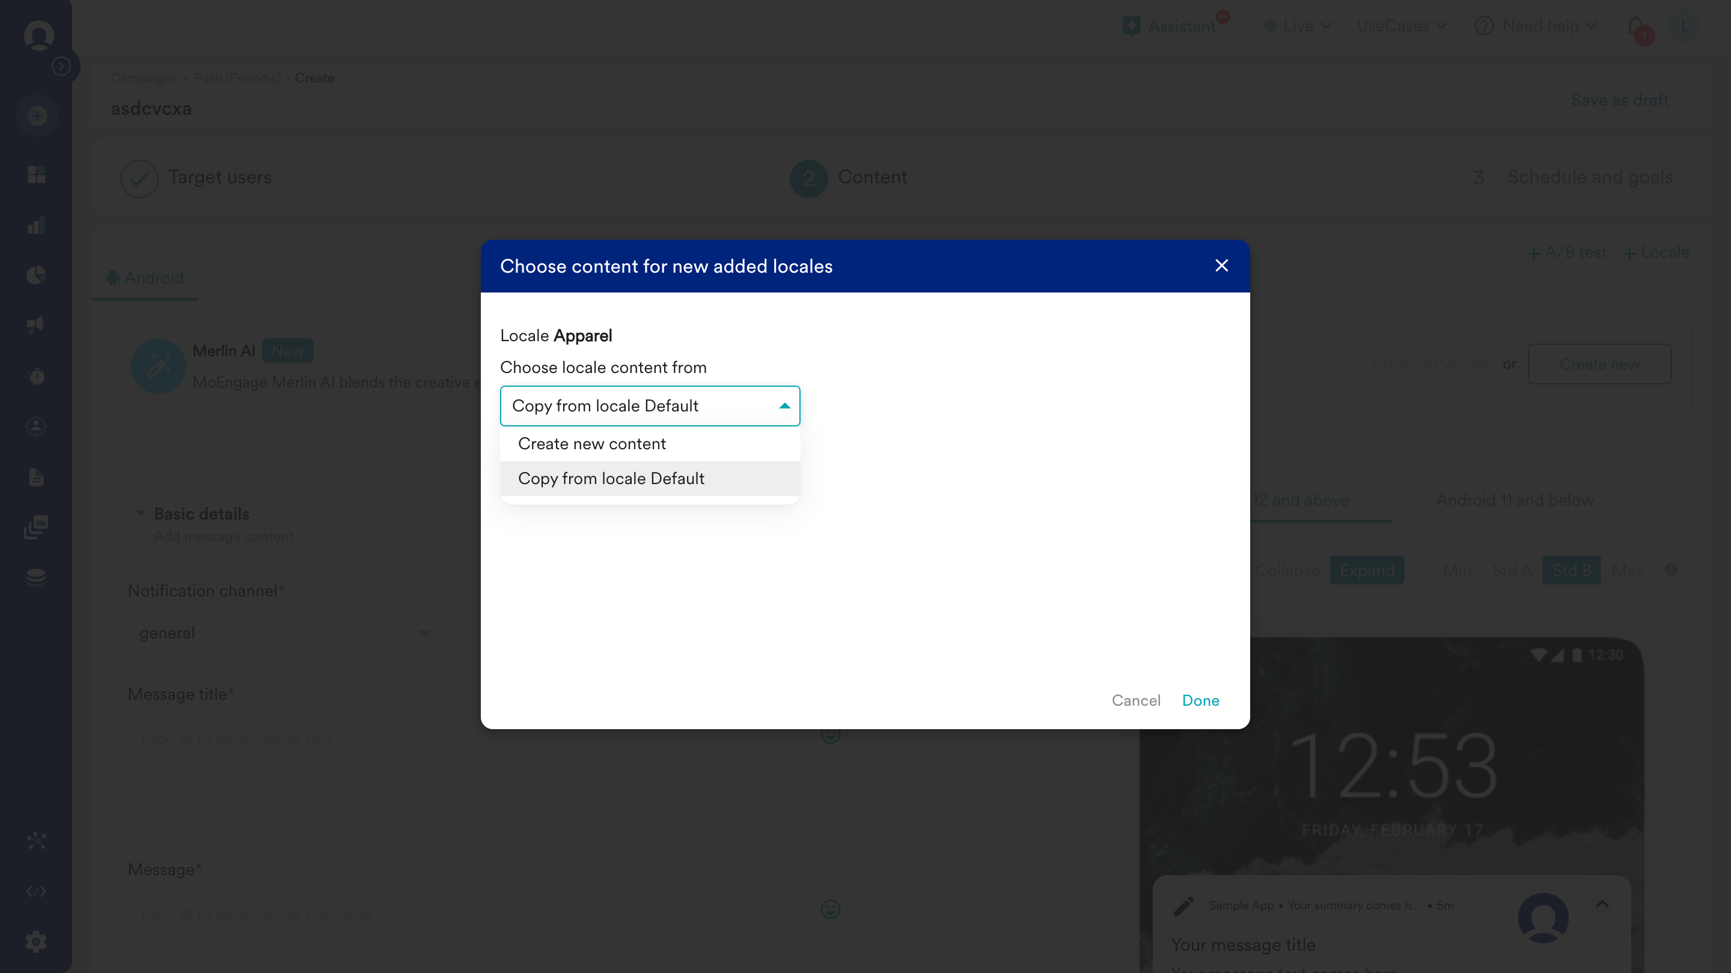Select the Std B preview size
Screen dimensions: 1731x973
[1572, 570]
